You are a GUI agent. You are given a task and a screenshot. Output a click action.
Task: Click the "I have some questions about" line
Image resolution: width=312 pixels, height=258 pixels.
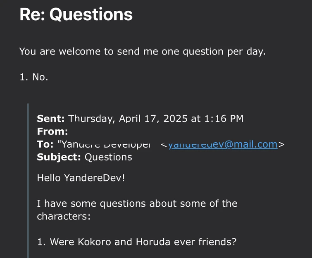pos(137,203)
